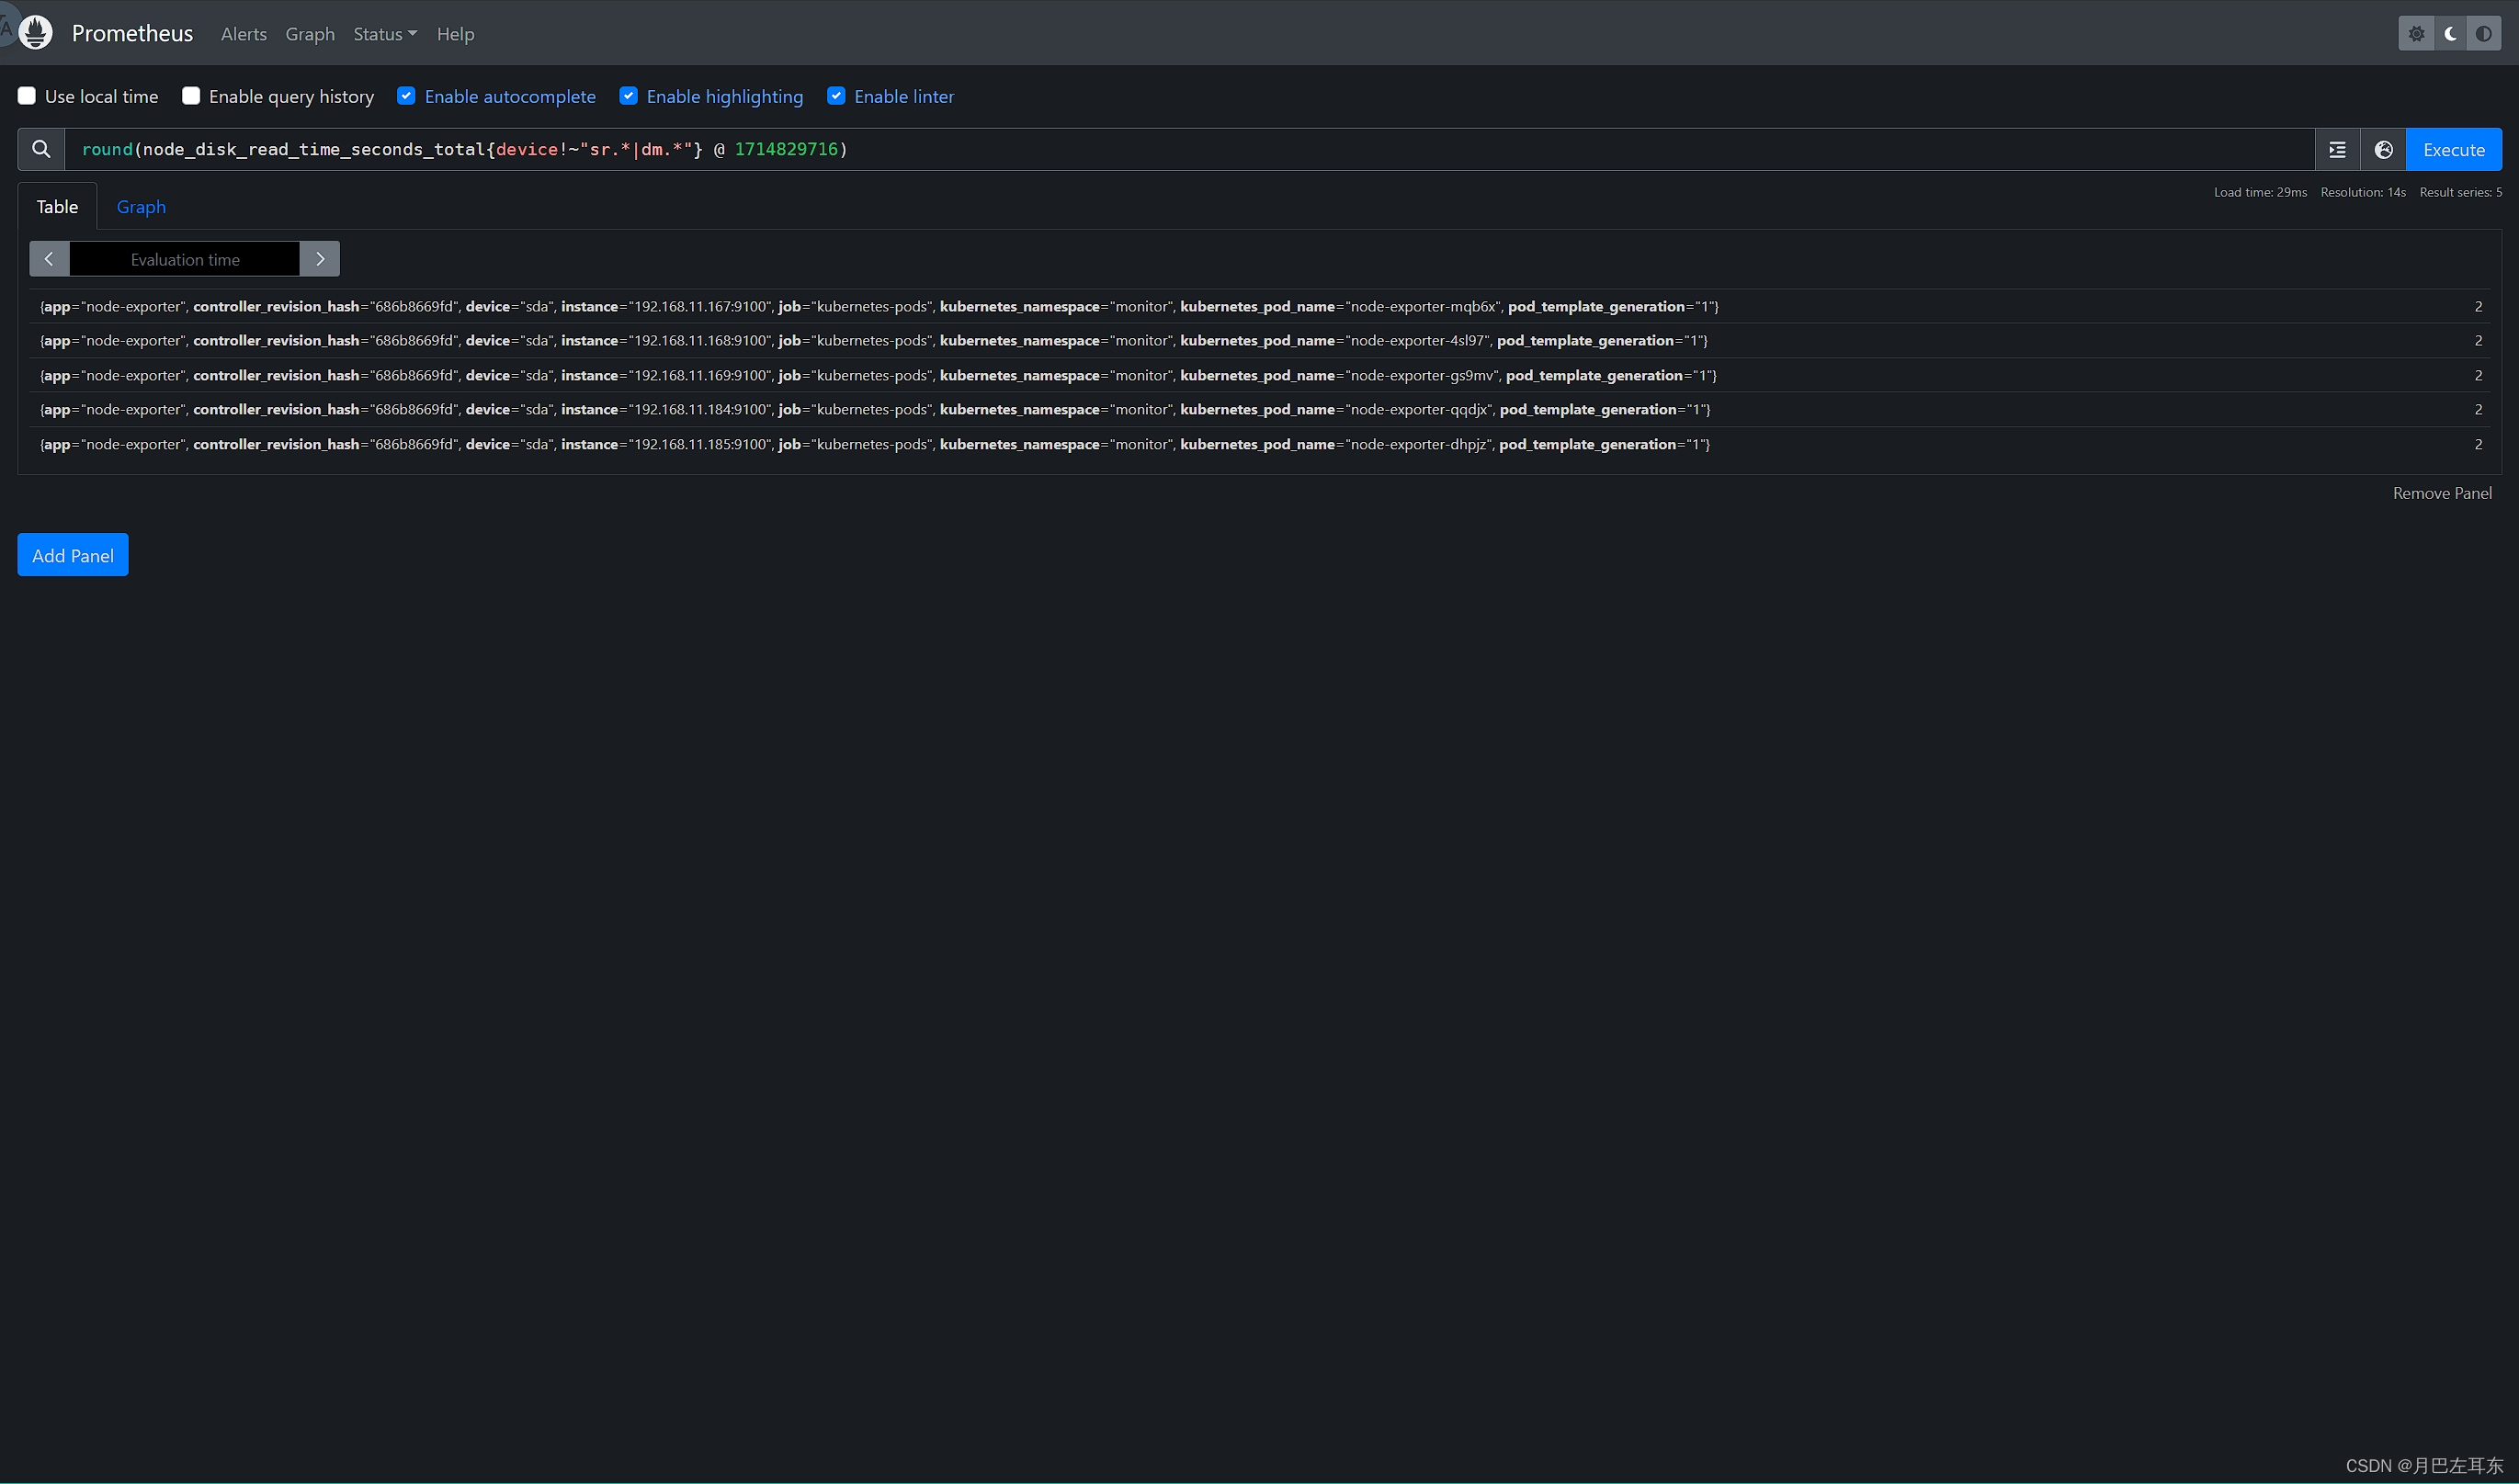
Task: Go to Graph in the navbar
Action: click(x=310, y=34)
